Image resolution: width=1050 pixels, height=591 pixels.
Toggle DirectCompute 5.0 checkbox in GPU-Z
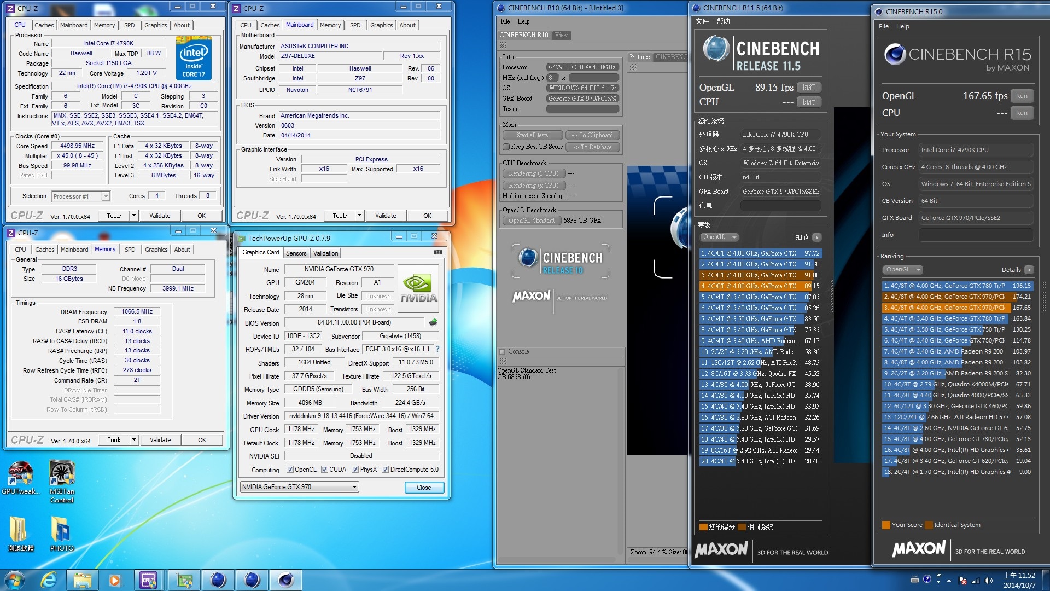[385, 470]
